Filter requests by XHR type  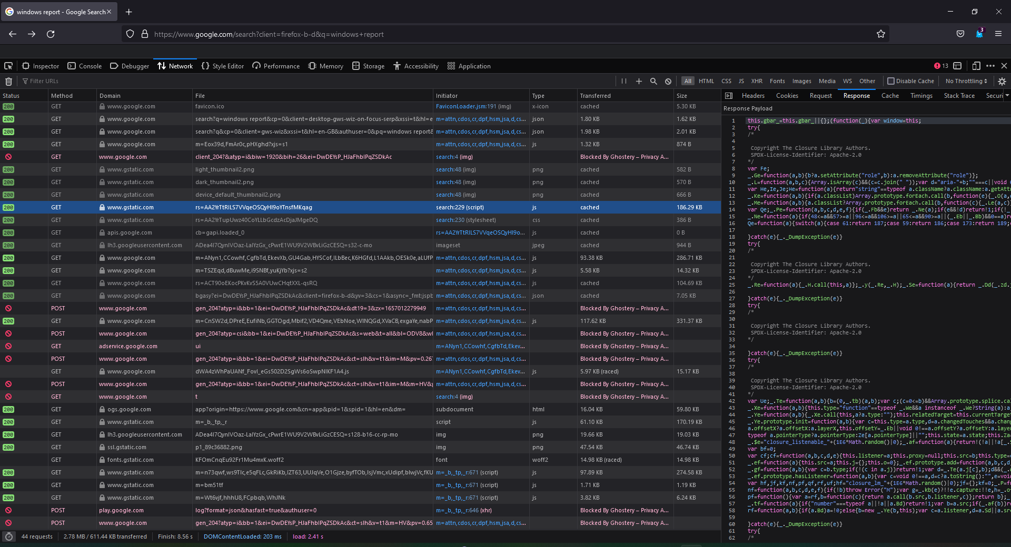coord(757,82)
